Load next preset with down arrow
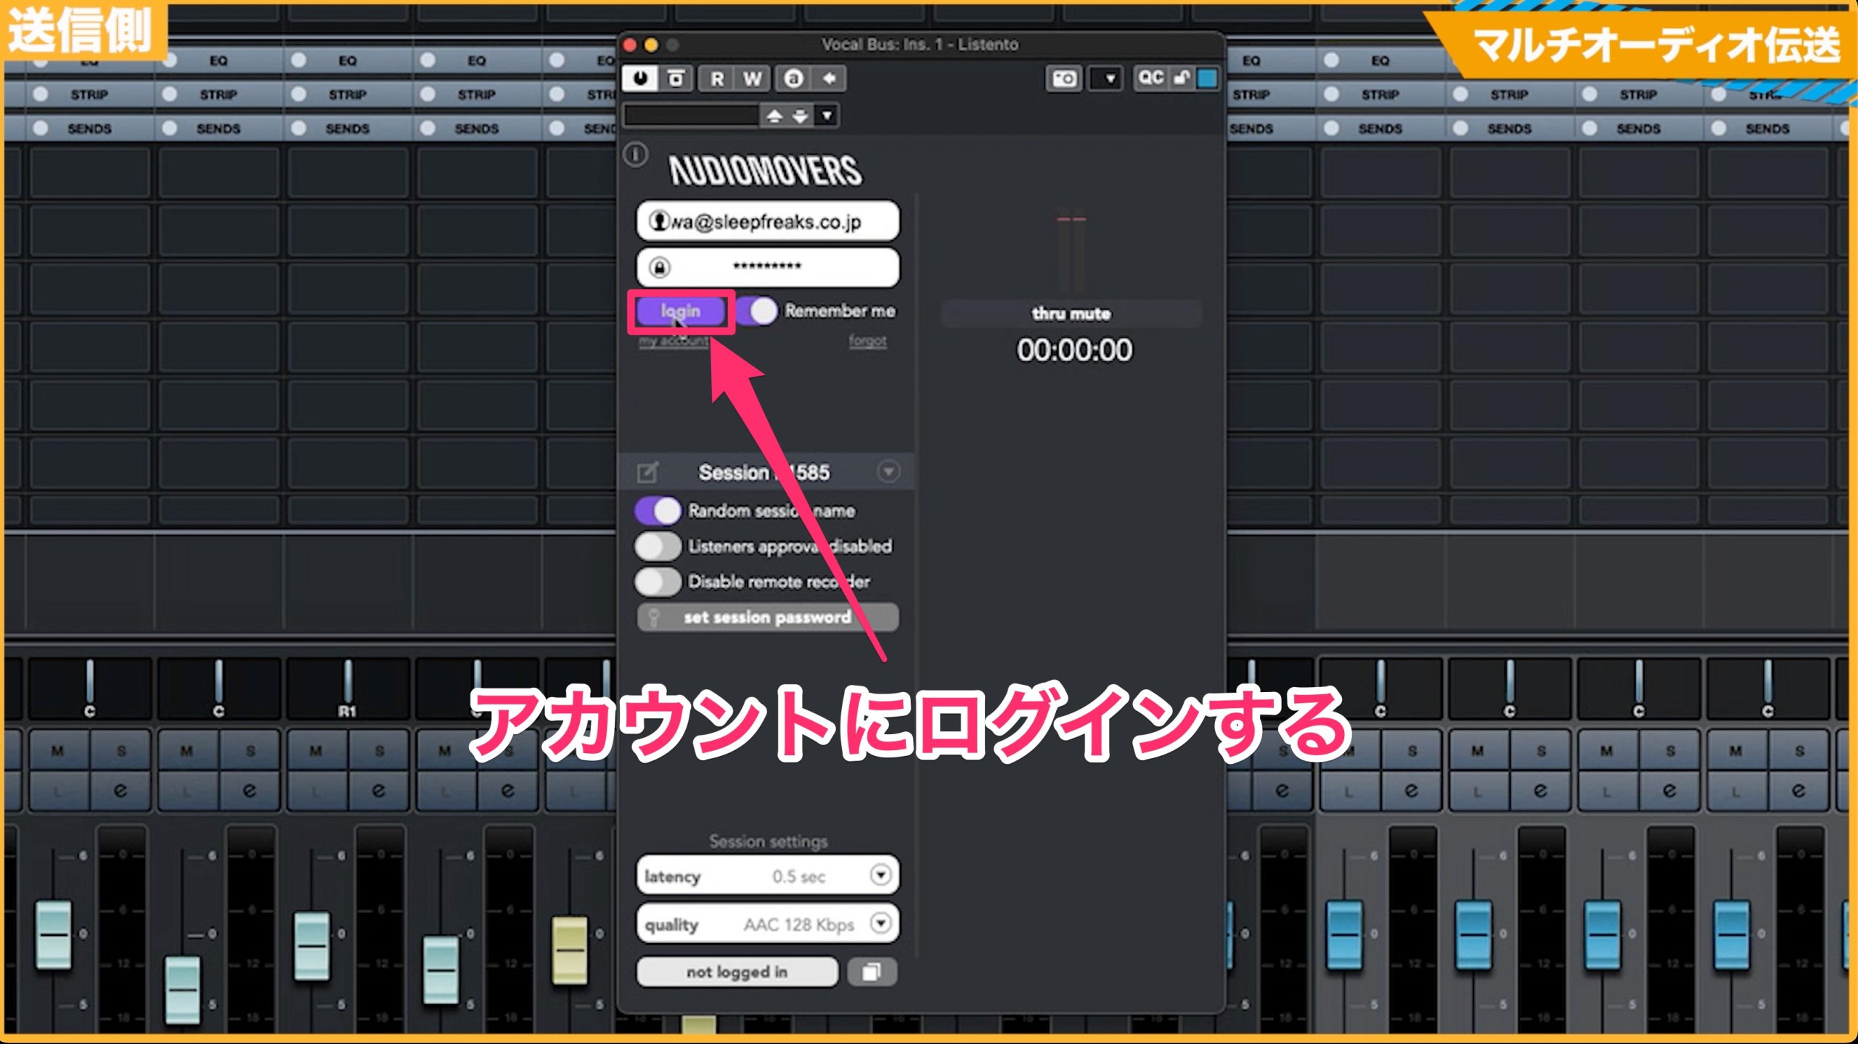 pyautogui.click(x=801, y=116)
